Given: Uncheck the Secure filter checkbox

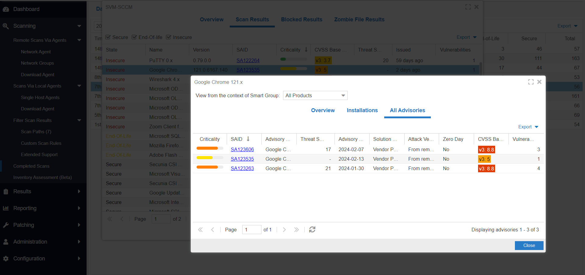Looking at the screenshot, I should 108,37.
